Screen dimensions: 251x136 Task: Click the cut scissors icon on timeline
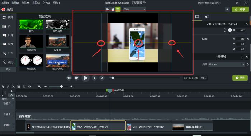click(x=14, y=87)
